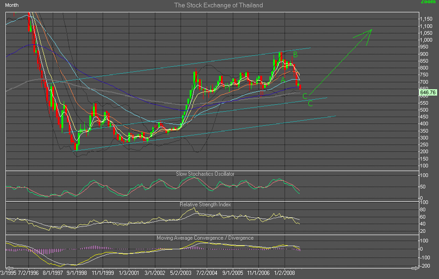
Task: Click the -100 level on the MACD axis
Action: [424, 258]
